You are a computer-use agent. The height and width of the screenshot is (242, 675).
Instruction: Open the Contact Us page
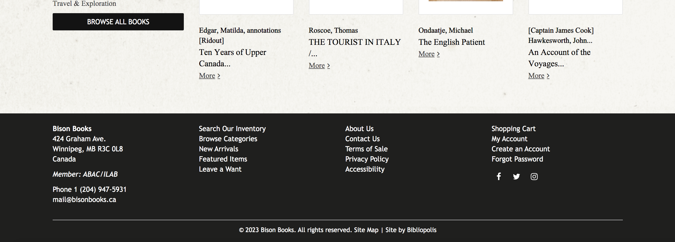coord(362,139)
